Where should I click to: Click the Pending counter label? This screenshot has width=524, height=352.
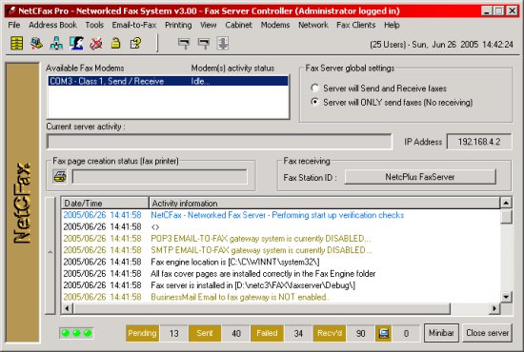[142, 333]
